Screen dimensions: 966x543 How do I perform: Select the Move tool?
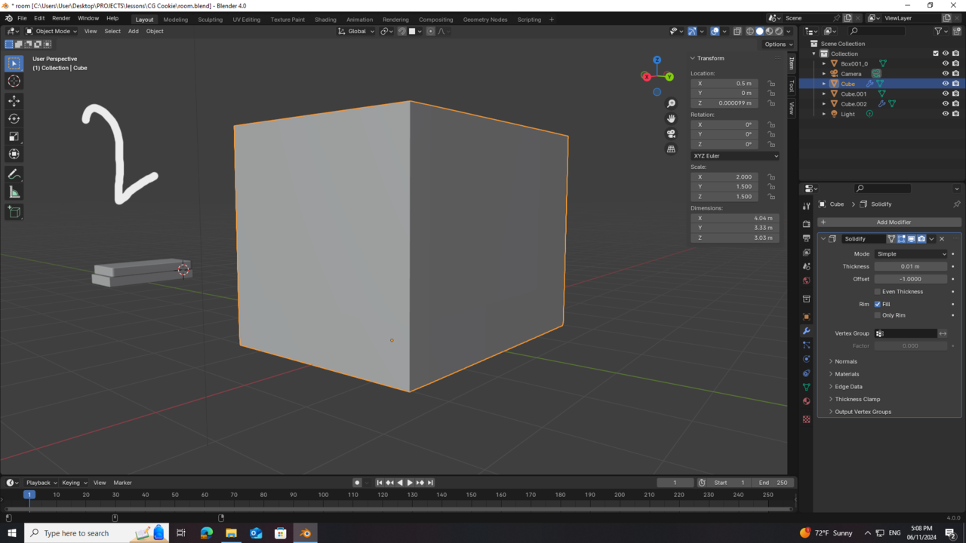click(14, 100)
